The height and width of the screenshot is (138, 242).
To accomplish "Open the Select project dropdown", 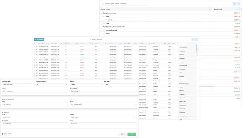I will [103, 117].
